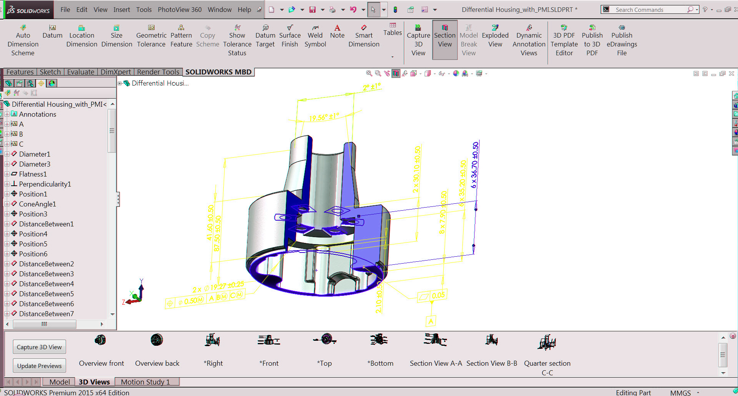
Task: Insert a Datum Target
Action: 265,36
